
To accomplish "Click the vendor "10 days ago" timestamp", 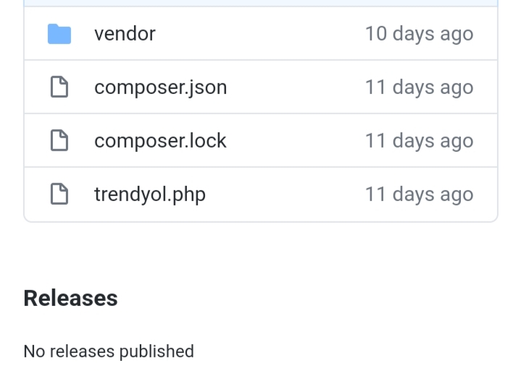I will coord(419,34).
